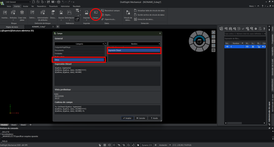Screen dimensions: 274x147
Task: Open Administrador de atributos tool
Action: point(43,15)
